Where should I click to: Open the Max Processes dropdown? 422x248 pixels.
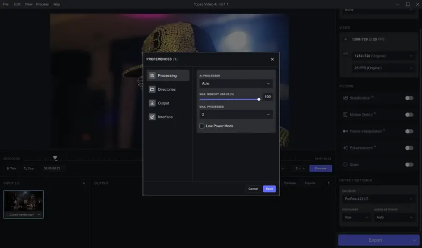tap(236, 115)
